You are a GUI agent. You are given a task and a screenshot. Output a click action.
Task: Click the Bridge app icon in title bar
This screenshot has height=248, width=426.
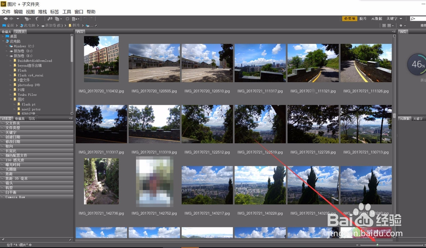point(3,4)
